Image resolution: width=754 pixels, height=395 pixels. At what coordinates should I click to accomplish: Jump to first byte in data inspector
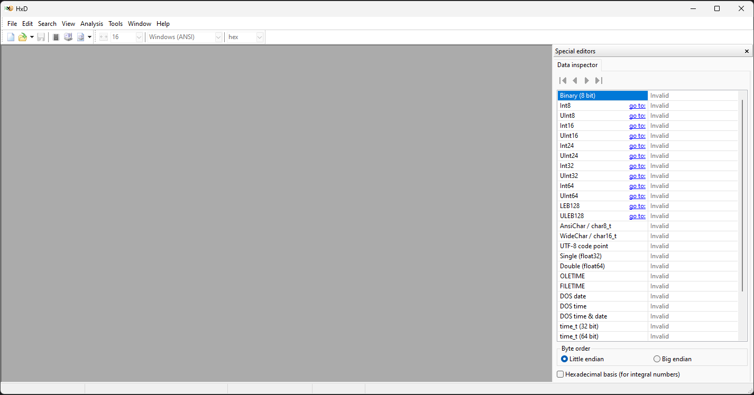tap(563, 80)
